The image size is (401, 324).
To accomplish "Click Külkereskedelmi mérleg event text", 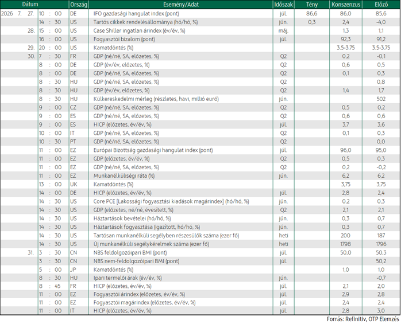I will pos(156,99).
